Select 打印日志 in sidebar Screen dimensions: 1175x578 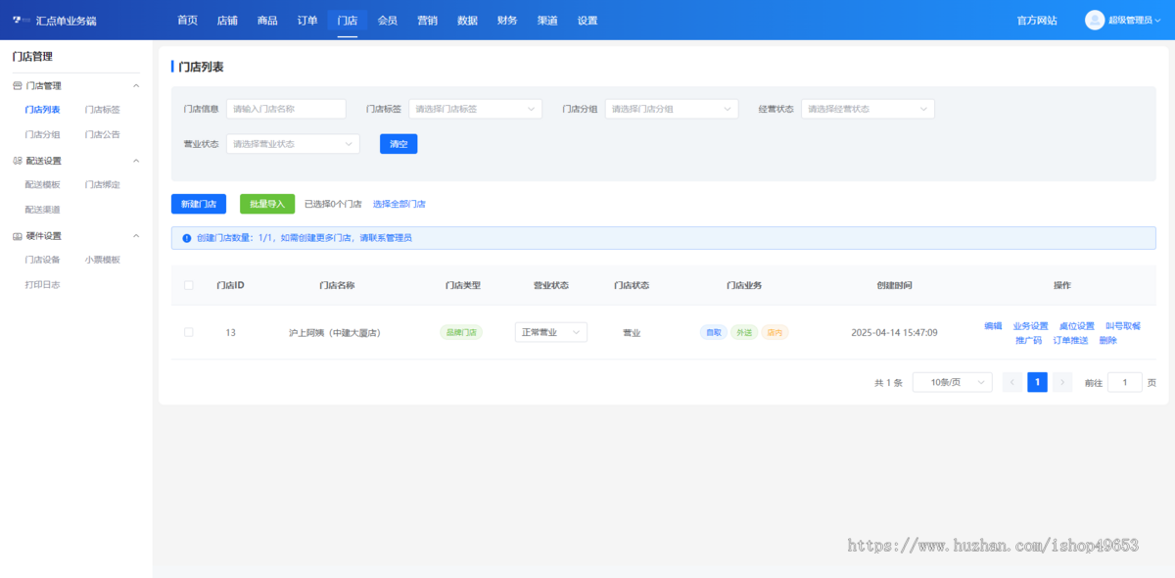pyautogui.click(x=42, y=284)
